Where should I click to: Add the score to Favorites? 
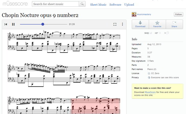click(x=157, y=24)
